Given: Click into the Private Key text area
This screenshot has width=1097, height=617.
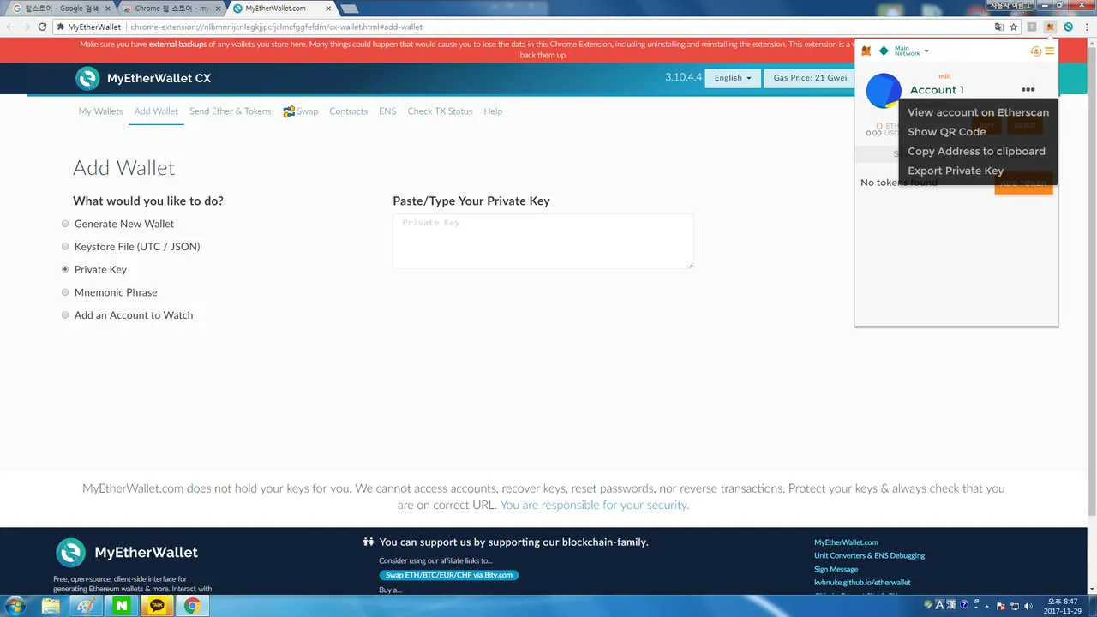Looking at the screenshot, I should [543, 241].
